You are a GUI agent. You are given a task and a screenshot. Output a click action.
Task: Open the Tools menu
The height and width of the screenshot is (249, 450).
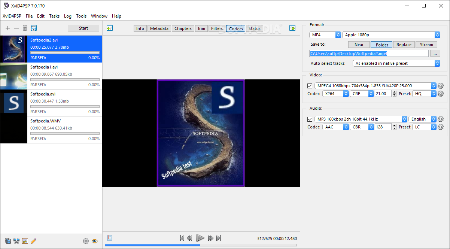click(x=81, y=16)
